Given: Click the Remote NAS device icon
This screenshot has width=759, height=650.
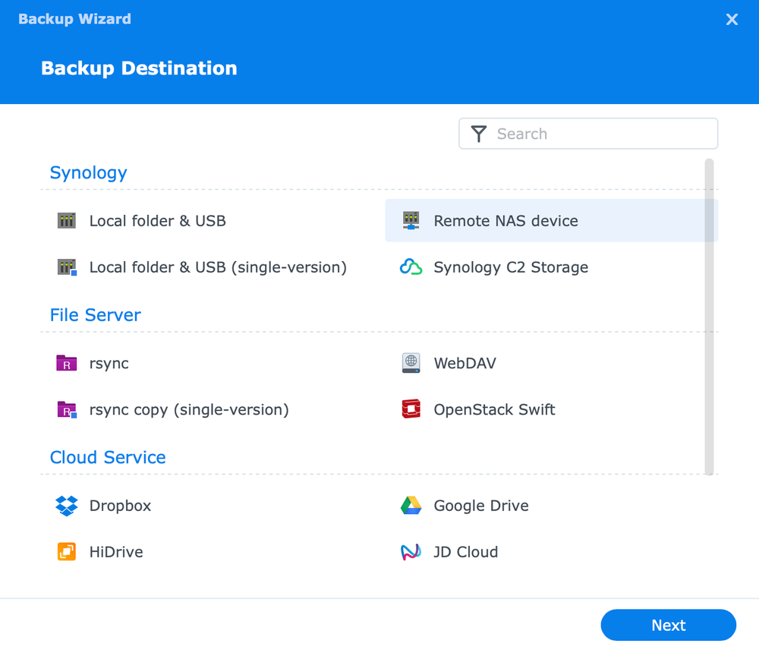Looking at the screenshot, I should (x=411, y=220).
